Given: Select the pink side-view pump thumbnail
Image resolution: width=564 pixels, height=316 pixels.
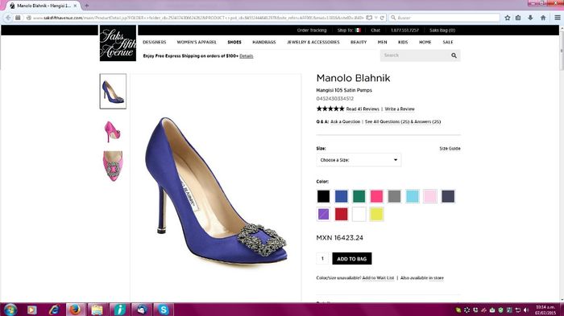Looking at the screenshot, I should click(x=113, y=131).
